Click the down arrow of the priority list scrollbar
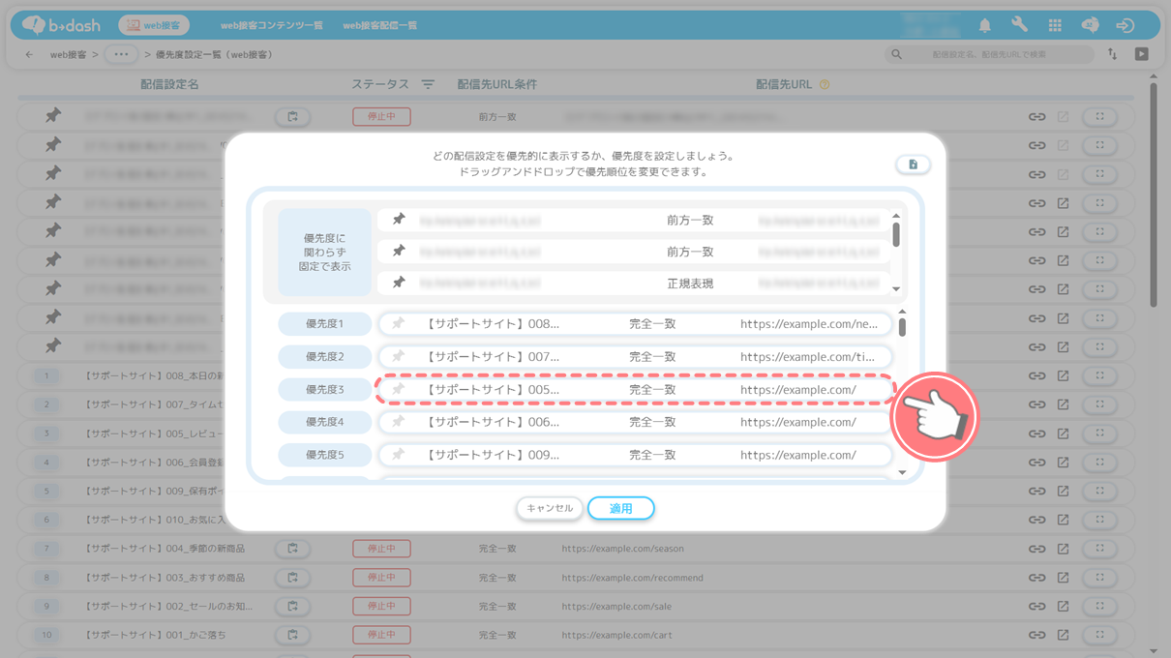The height and width of the screenshot is (658, 1171). [902, 472]
